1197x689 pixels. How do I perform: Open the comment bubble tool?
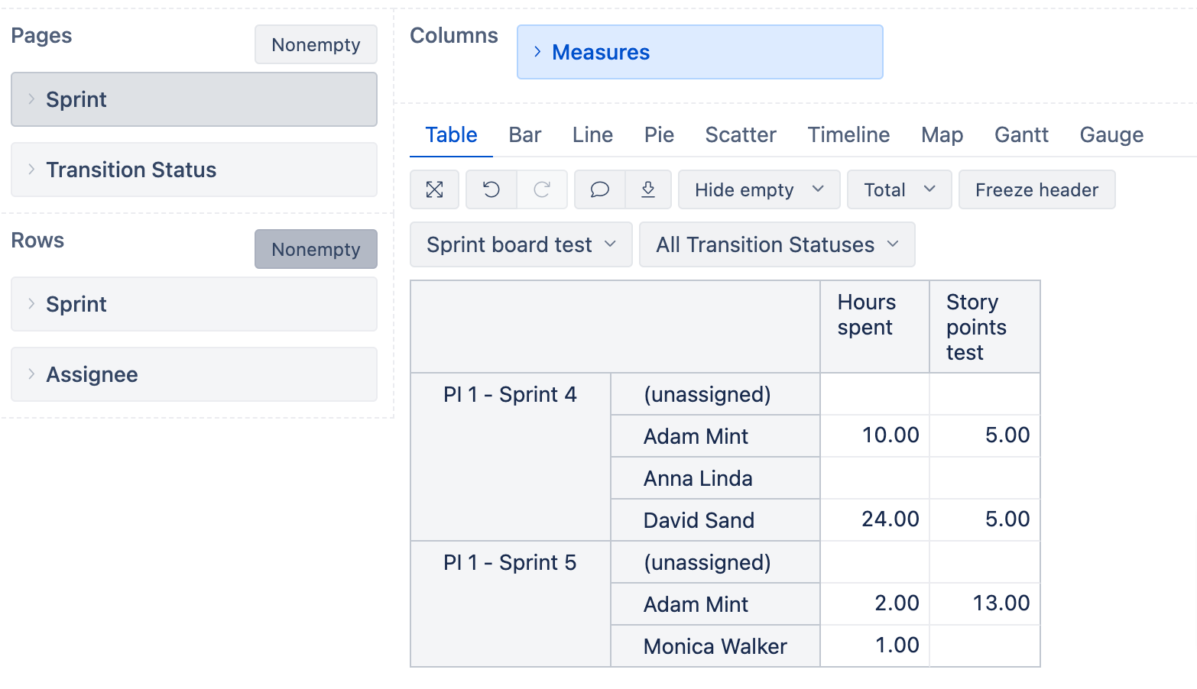coord(601,189)
